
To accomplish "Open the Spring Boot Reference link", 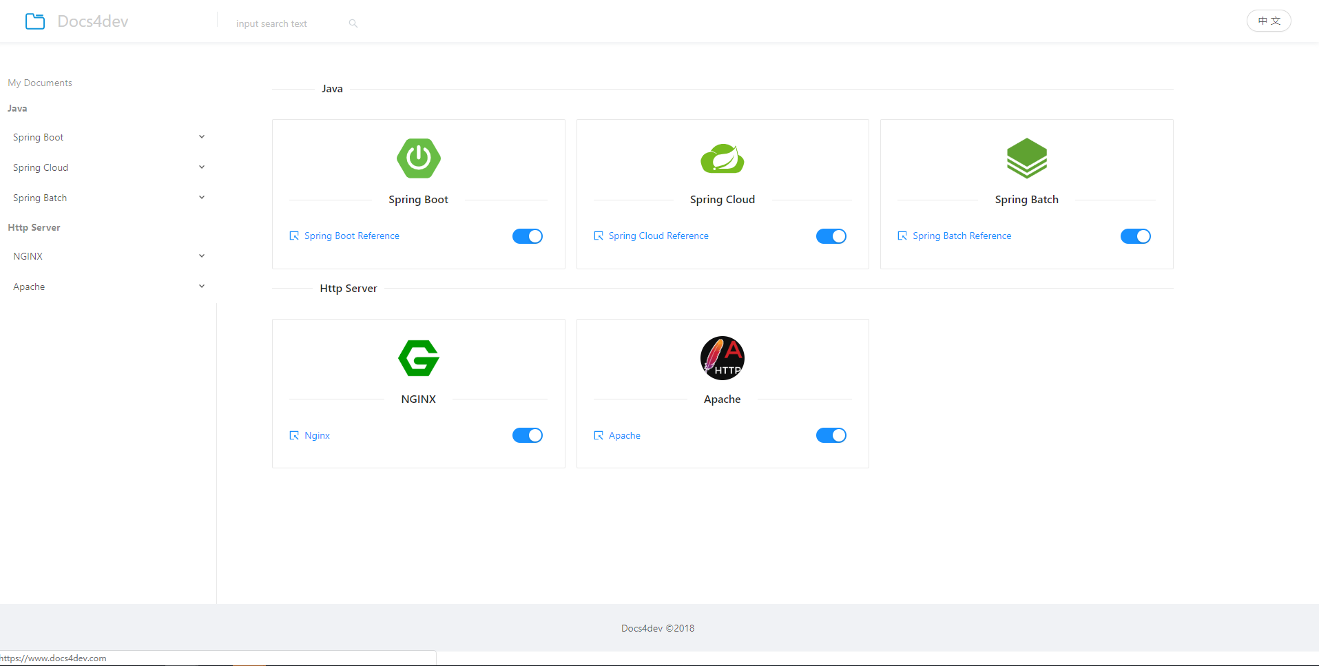I will click(x=352, y=236).
